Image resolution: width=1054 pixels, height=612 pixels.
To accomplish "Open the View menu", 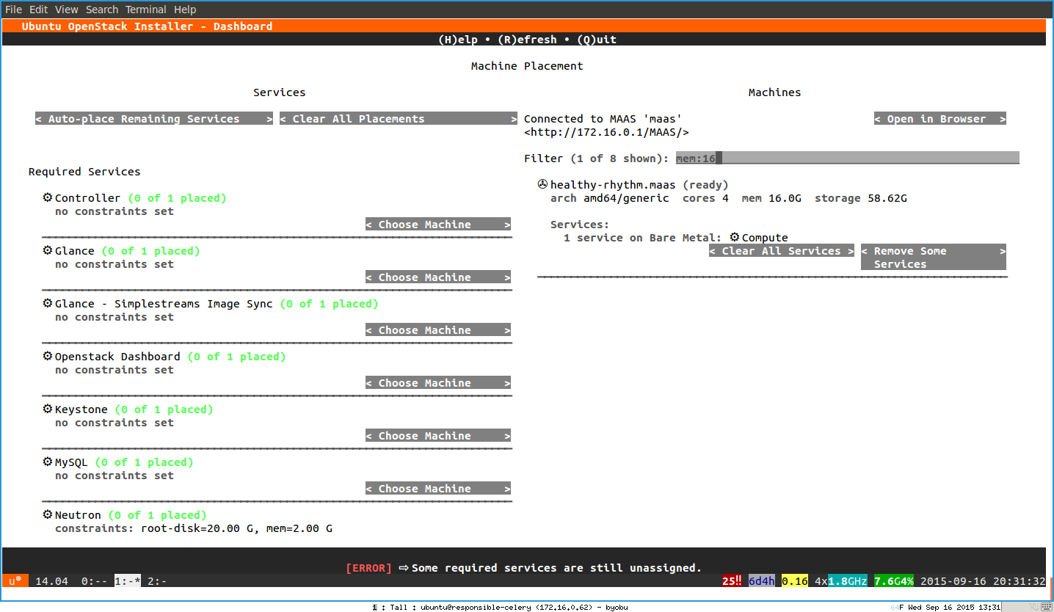I will (x=67, y=10).
